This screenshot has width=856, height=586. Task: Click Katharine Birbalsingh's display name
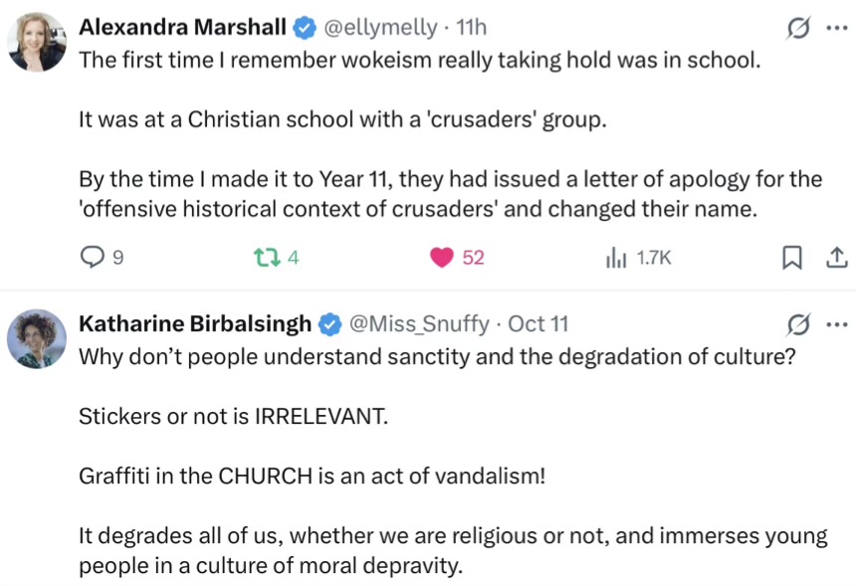click(194, 323)
